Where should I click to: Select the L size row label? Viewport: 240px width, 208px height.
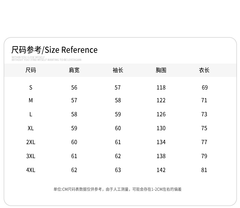31,114
